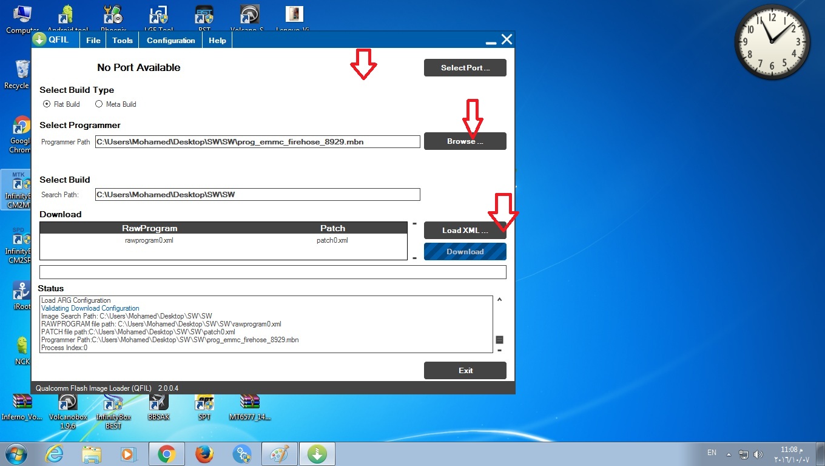Select the LGE Tool desktop shortcut
825x466 pixels.
click(x=158, y=19)
